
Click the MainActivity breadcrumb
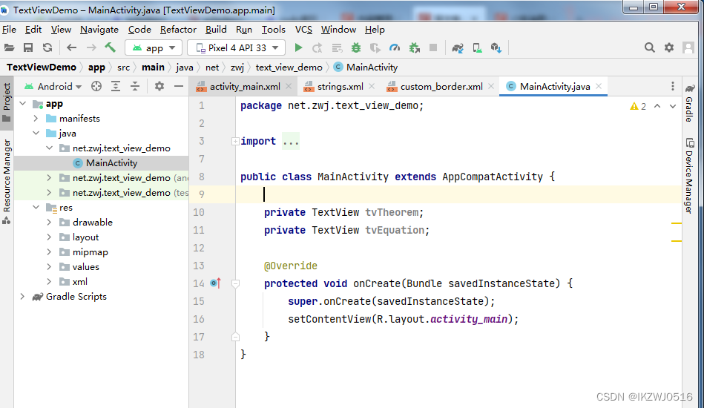coord(366,68)
